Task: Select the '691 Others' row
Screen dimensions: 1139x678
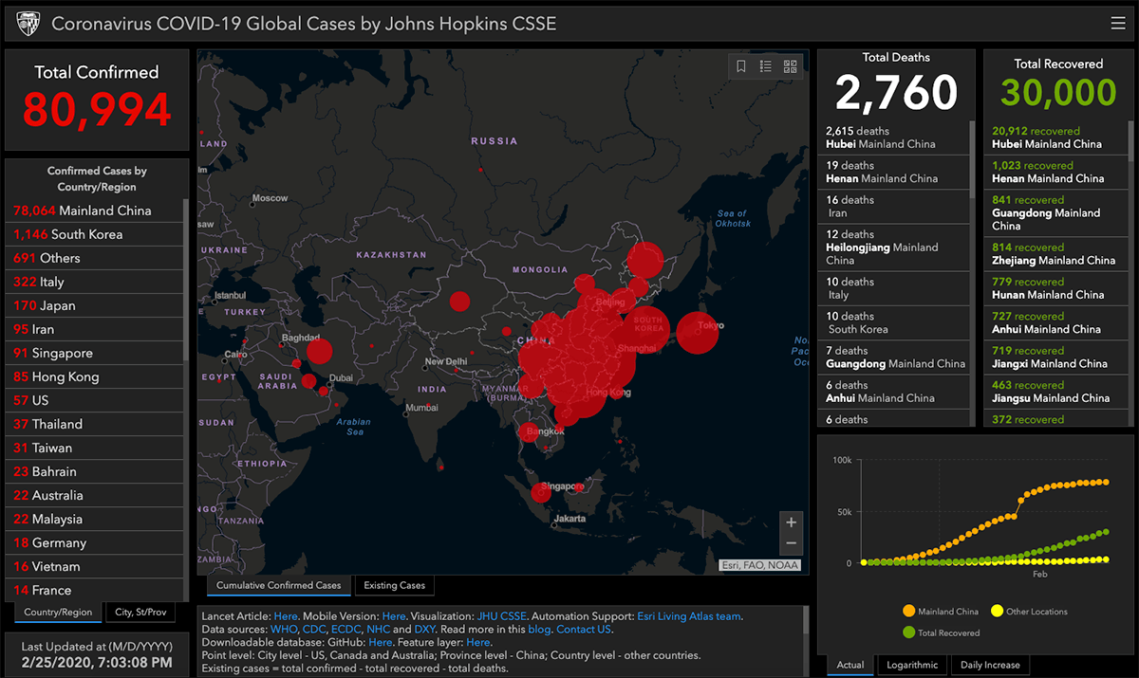Action: [95, 258]
